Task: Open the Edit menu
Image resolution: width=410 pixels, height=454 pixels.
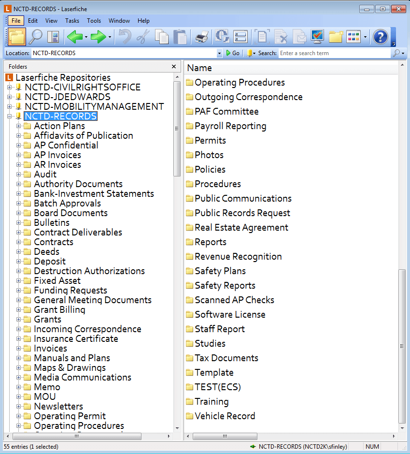Action: pos(33,21)
